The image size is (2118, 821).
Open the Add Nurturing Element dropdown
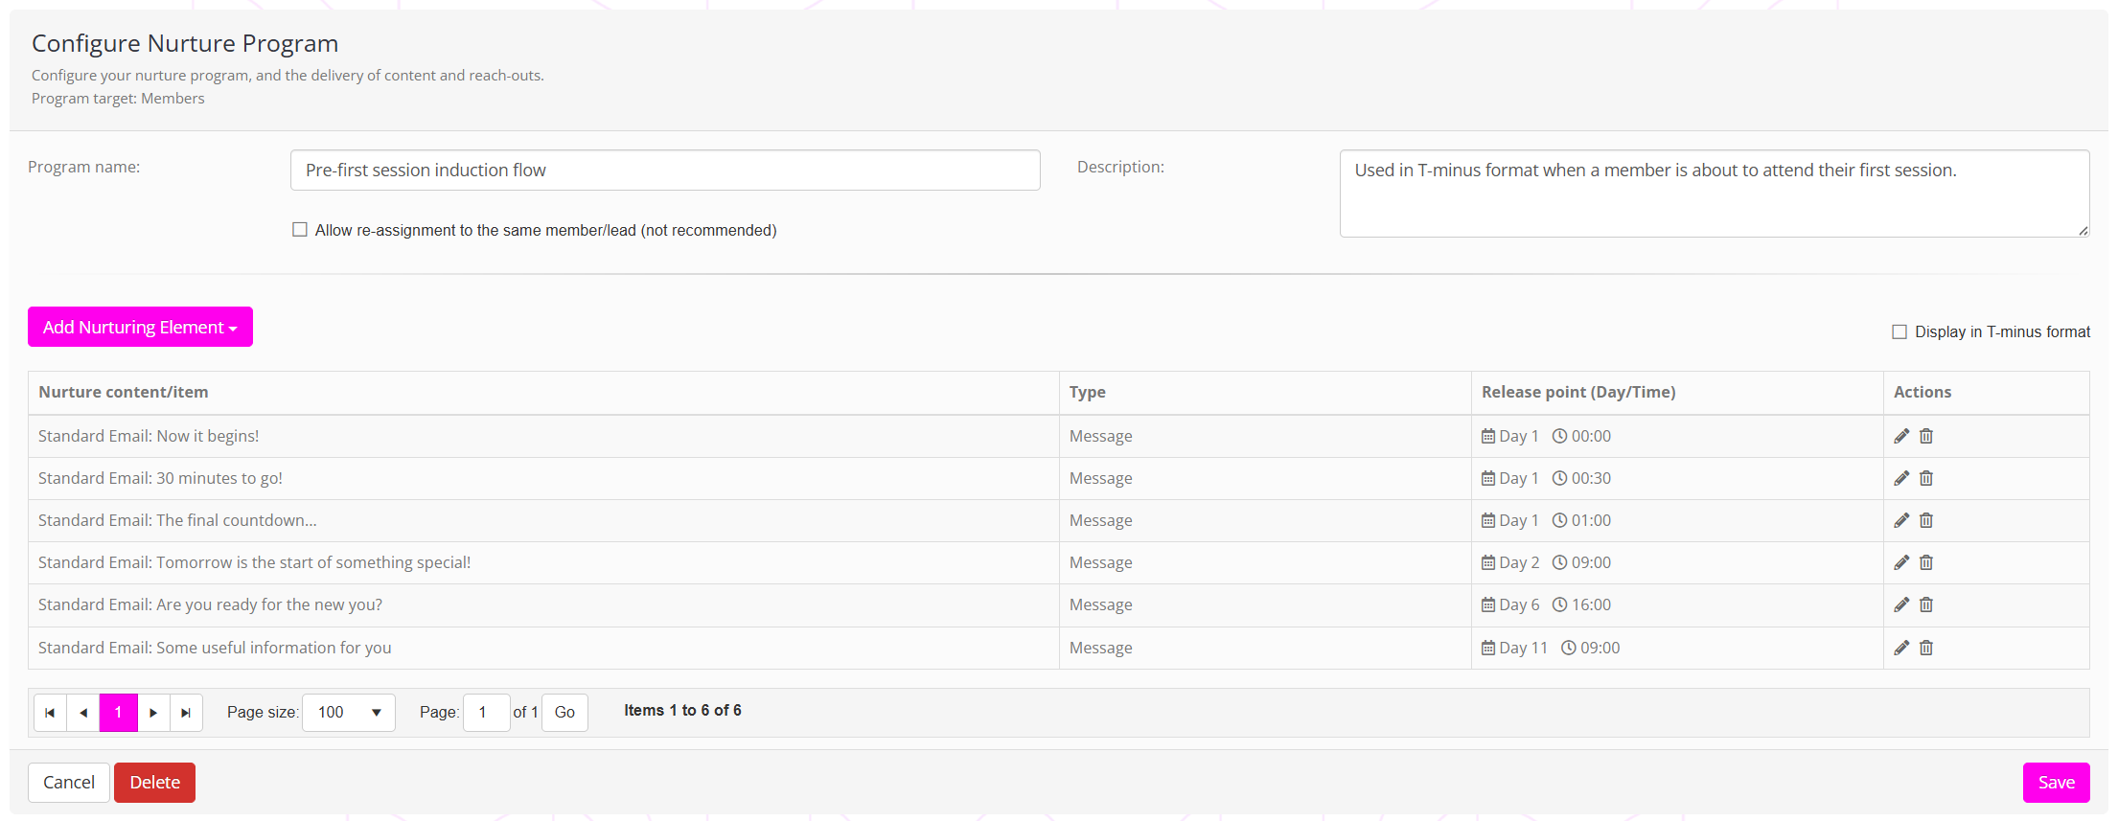click(x=140, y=327)
